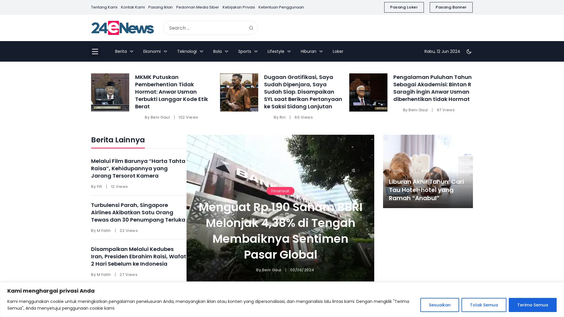Click the 102 Views count
The image size is (564, 317).
[188, 117]
